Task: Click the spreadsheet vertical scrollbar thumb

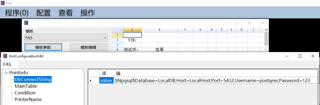Action: [266, 39]
